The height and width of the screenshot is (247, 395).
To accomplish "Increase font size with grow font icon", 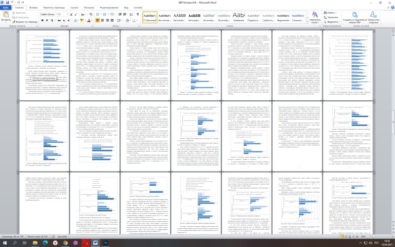I will pyautogui.click(x=72, y=14).
